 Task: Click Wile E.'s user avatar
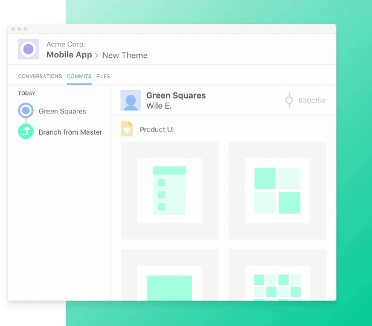(x=130, y=100)
